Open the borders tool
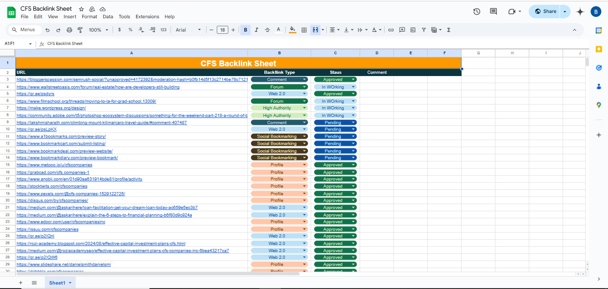Image resolution: width=608 pixels, height=289 pixels. 304,30
